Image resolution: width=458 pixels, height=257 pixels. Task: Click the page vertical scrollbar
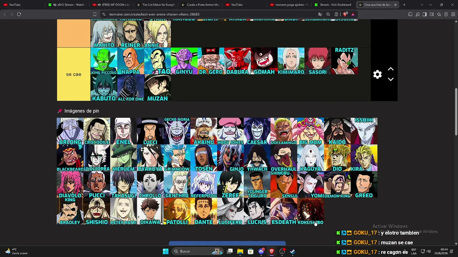(x=456, y=112)
